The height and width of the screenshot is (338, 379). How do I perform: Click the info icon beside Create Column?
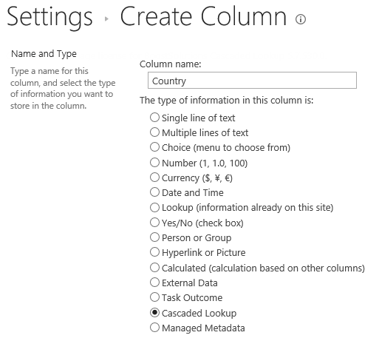pyautogui.click(x=301, y=19)
